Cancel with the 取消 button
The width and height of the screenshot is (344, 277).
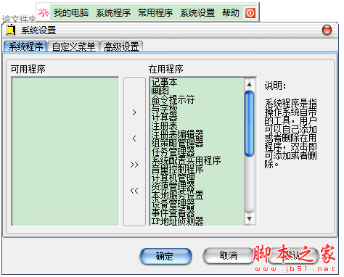pyautogui.click(x=229, y=255)
